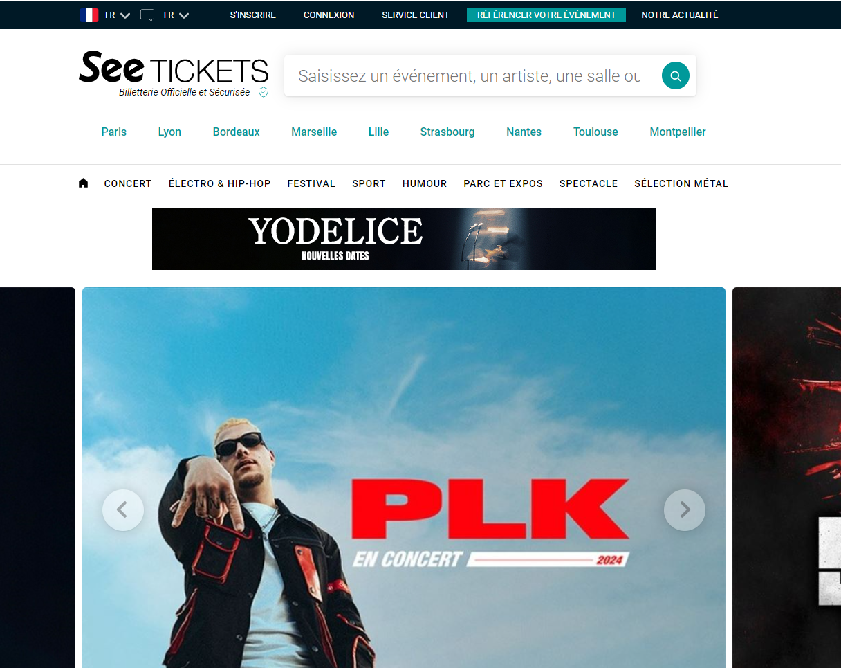Click the Référencer votre événement button
Screen dimensions: 841x668
(x=546, y=15)
